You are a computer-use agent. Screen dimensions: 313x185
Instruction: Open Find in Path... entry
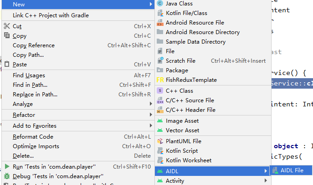click(78, 85)
